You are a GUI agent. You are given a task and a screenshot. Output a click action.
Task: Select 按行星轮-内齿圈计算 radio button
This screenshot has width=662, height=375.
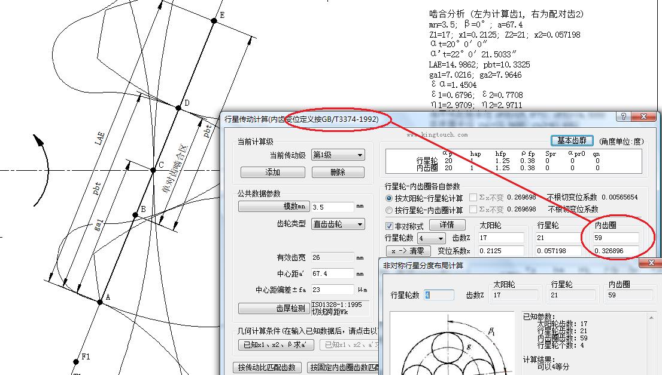click(424, 210)
